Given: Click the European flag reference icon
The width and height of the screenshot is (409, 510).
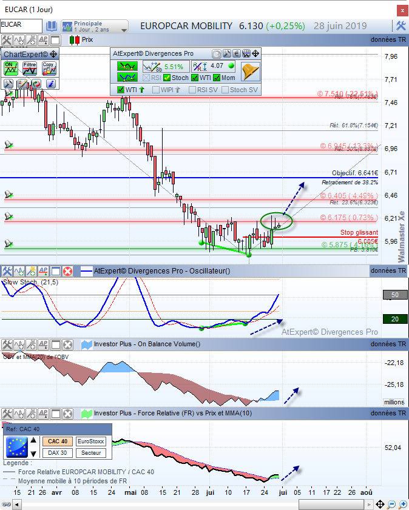Looking at the screenshot, I should pyautogui.click(x=17, y=447).
